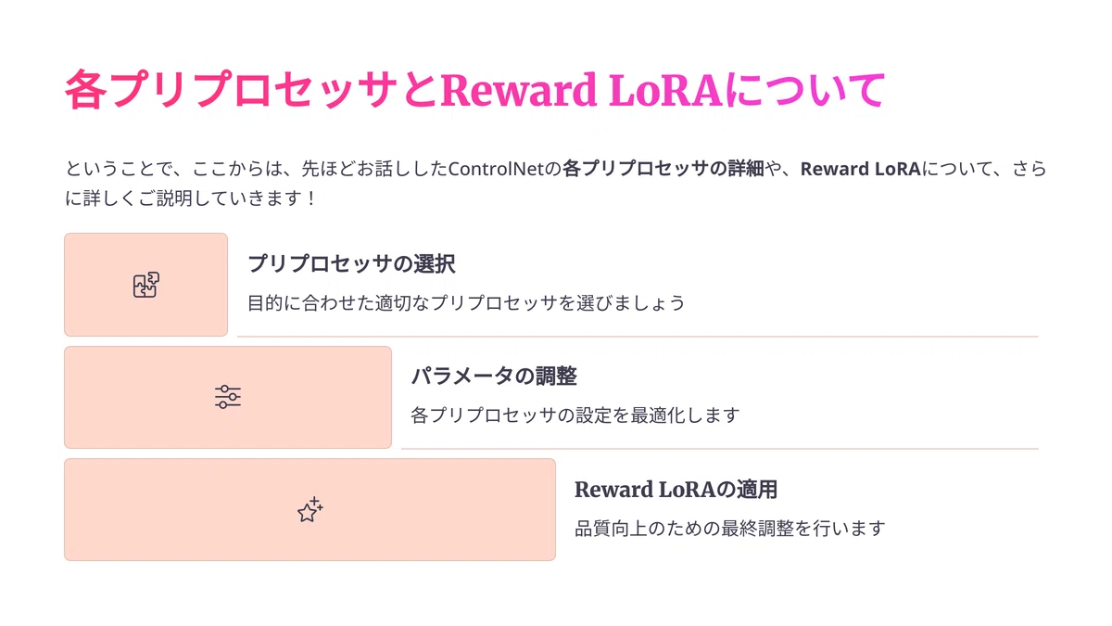Click the second line of intro paragraph
Image resolution: width=1112 pixels, height=626 pixels.
[x=191, y=198]
